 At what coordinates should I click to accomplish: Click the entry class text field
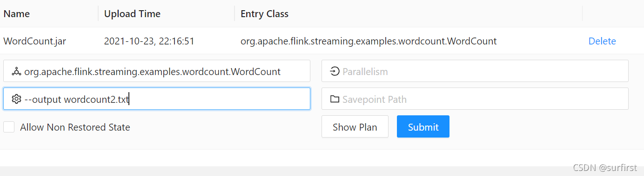point(157,71)
